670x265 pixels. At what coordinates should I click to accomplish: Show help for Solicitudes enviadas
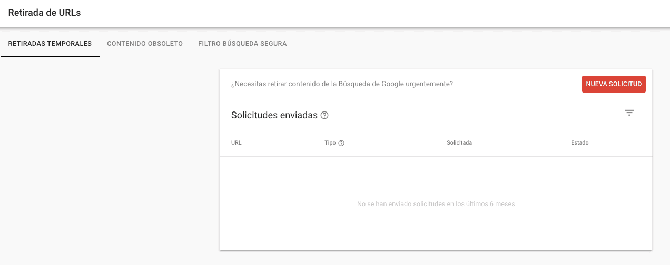pos(324,116)
